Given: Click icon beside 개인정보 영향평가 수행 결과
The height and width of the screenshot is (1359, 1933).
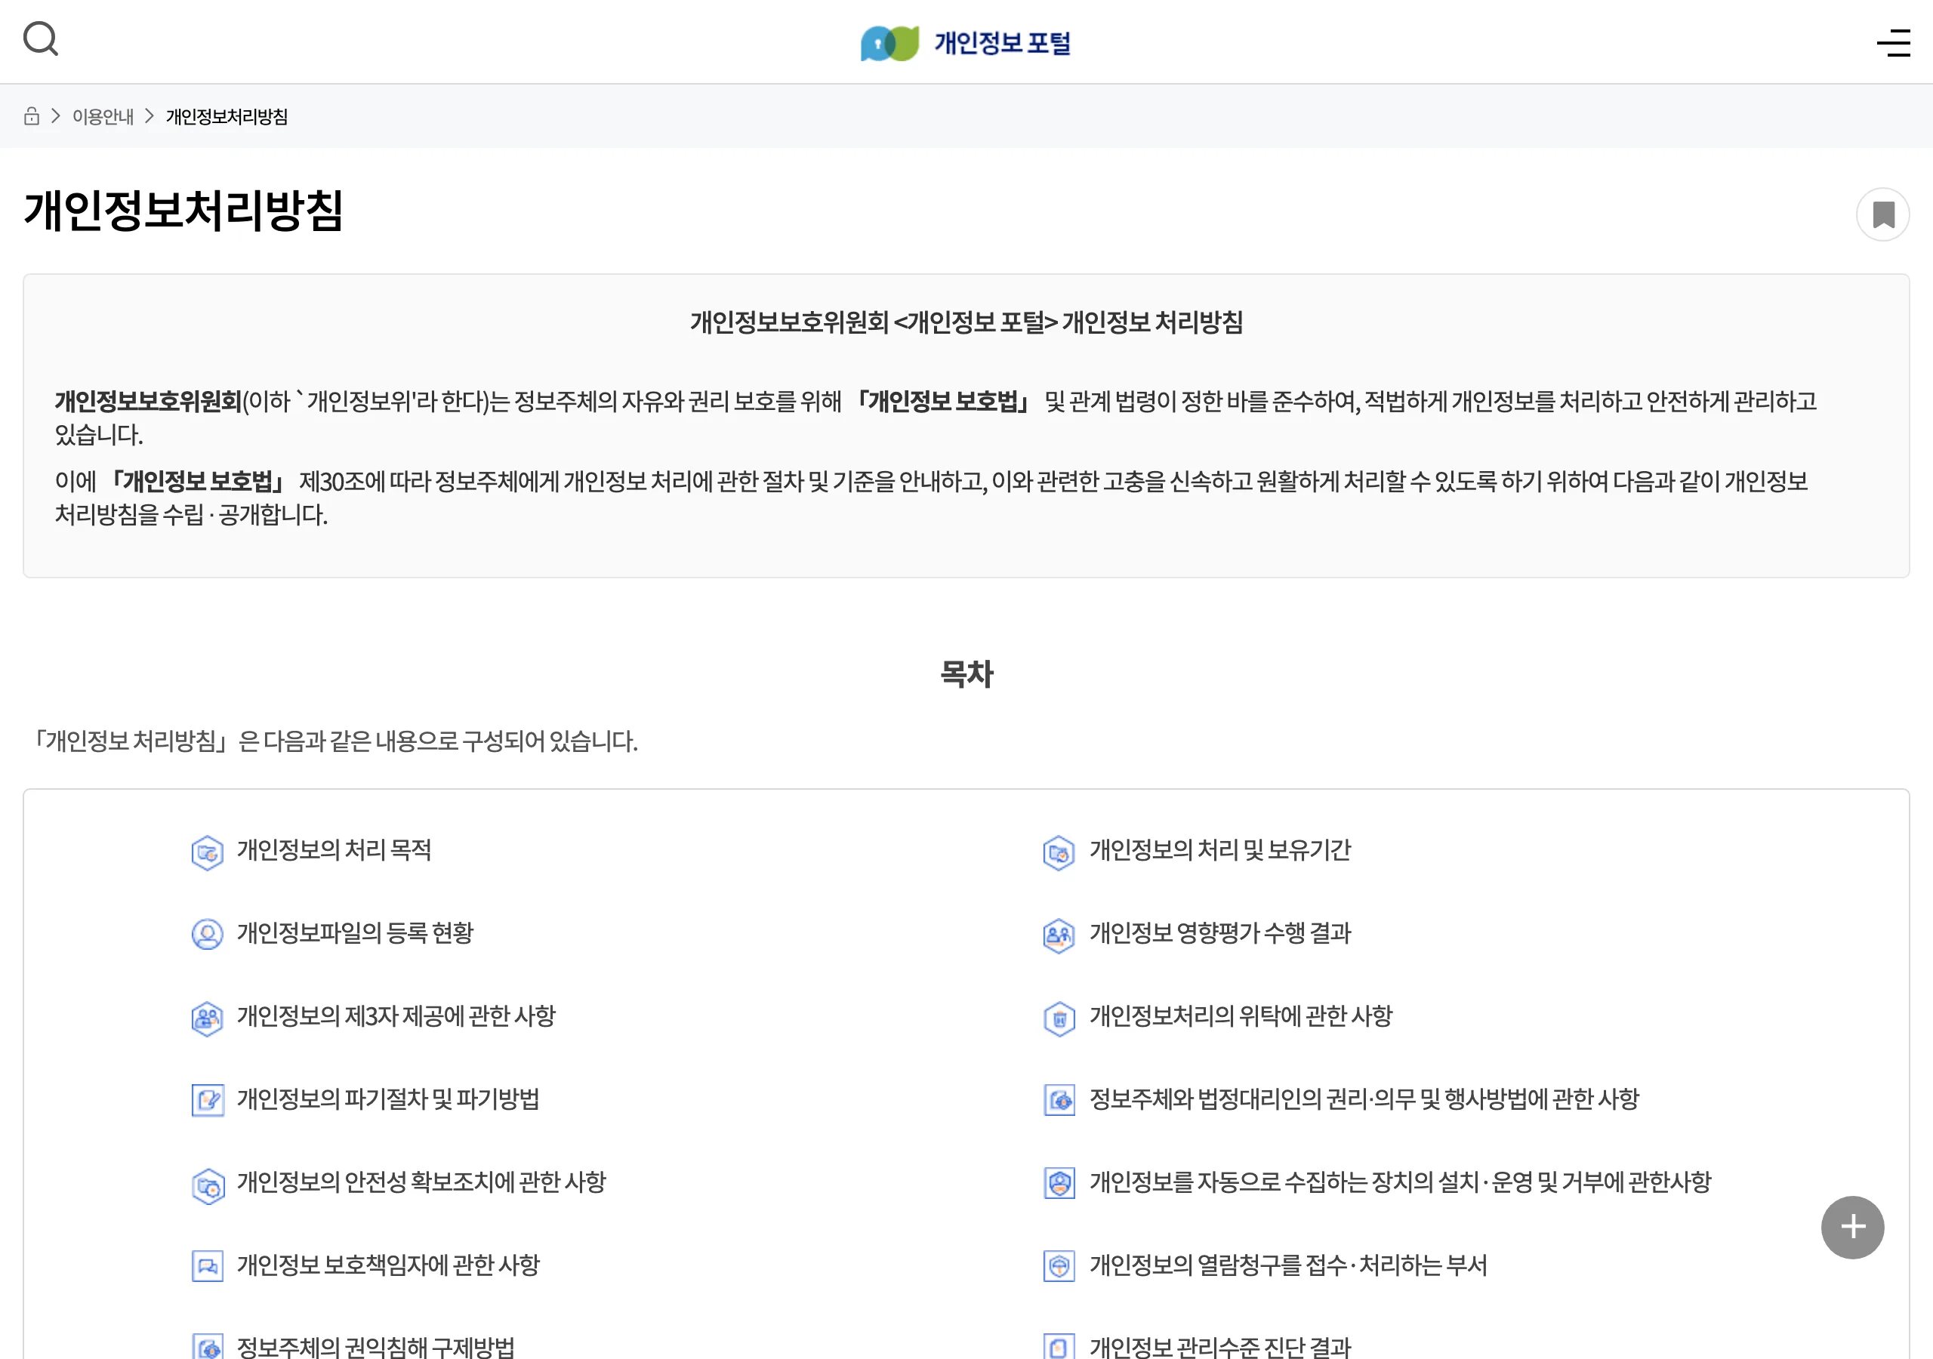Looking at the screenshot, I should coord(1059,935).
